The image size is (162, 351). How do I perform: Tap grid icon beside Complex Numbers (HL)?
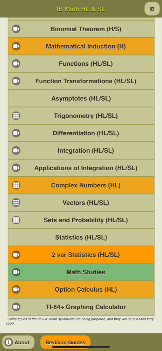[x=16, y=185]
